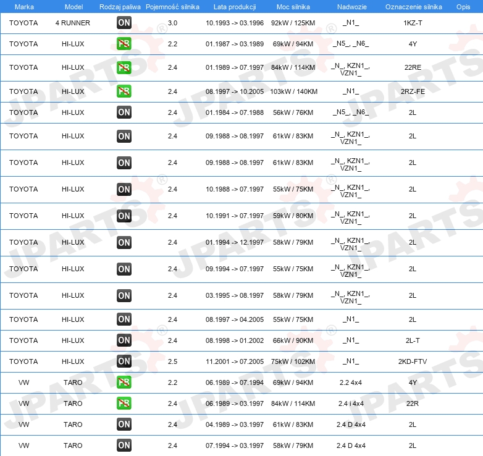Select production years 11.2001 -> 07.2005

[x=235, y=361]
